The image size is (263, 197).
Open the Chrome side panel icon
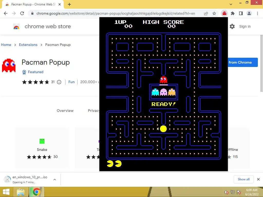click(x=241, y=13)
